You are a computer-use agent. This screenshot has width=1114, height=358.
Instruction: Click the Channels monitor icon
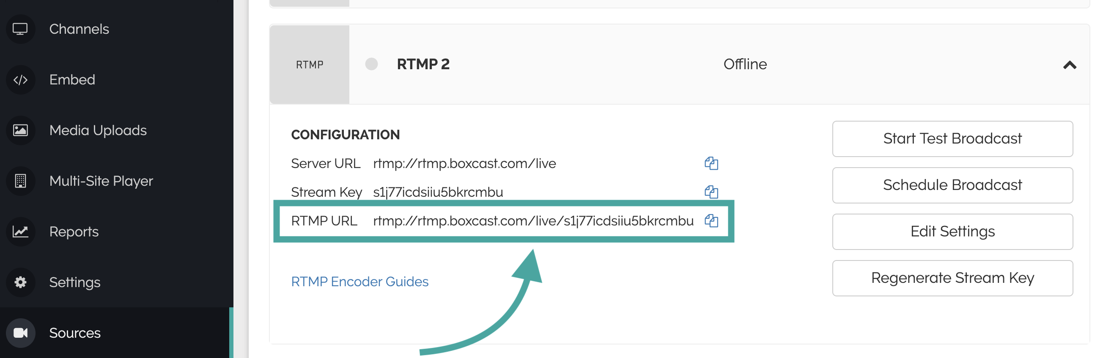[x=20, y=29]
